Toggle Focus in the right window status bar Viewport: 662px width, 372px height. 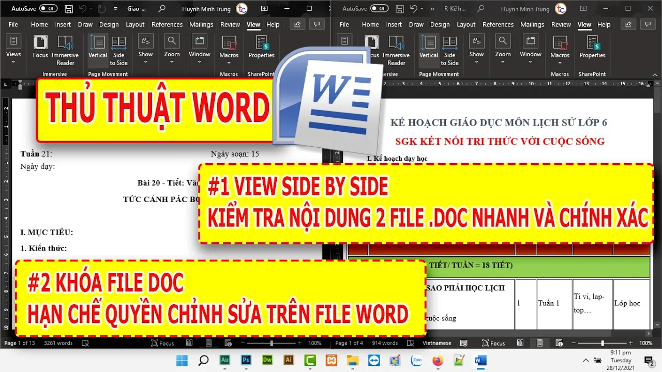pos(493,343)
